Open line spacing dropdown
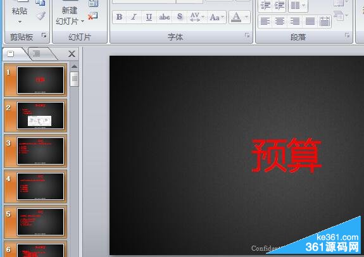The height and width of the screenshot is (257, 364). click(x=298, y=5)
